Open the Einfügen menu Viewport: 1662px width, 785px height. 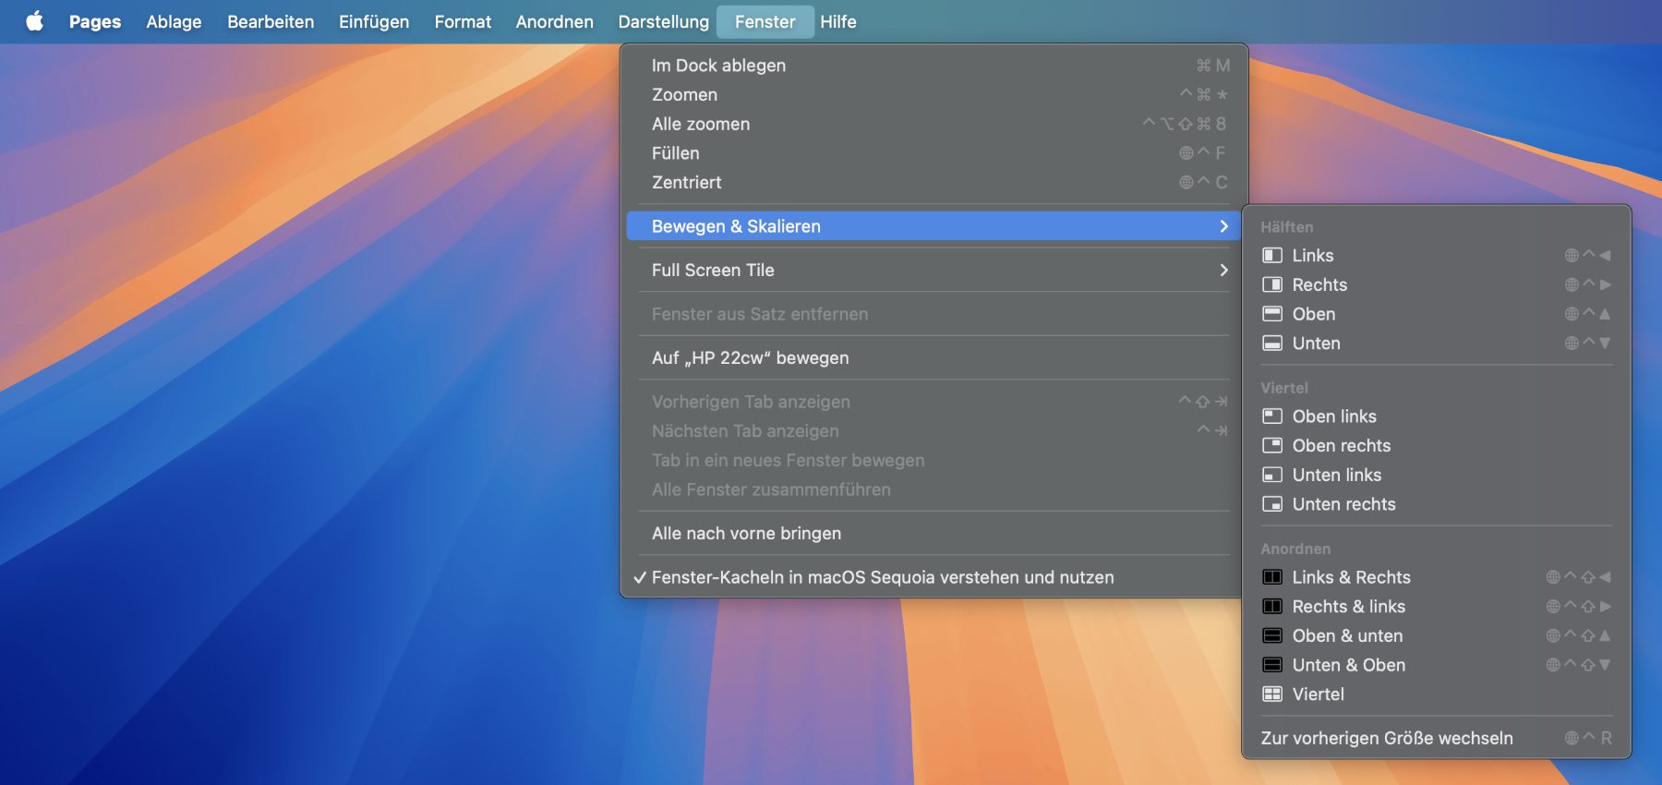pyautogui.click(x=373, y=21)
